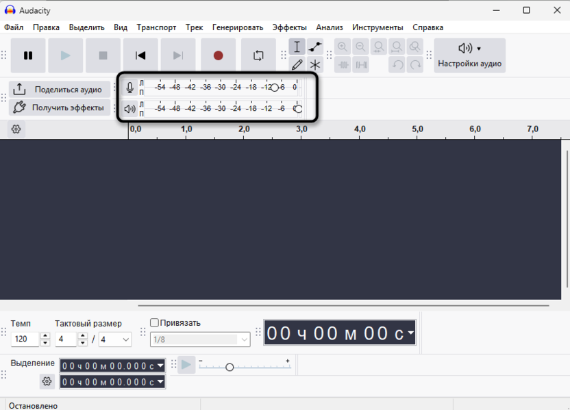Screen dimensions: 570x410
Task: Open the Эффекты menu
Action: pos(289,27)
